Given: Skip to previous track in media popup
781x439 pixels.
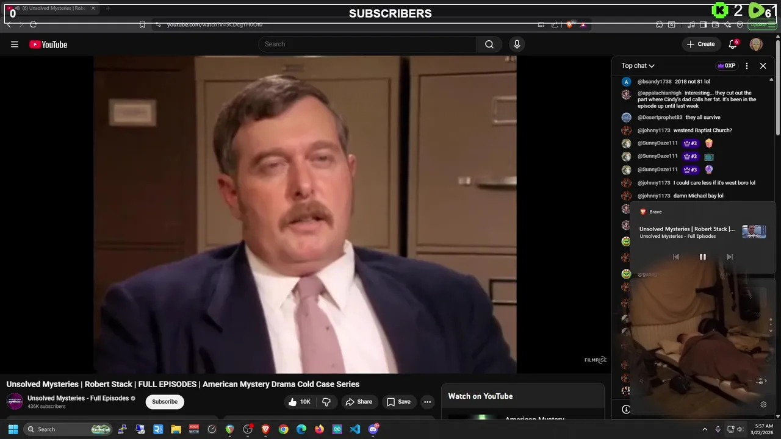Looking at the screenshot, I should coord(675,257).
